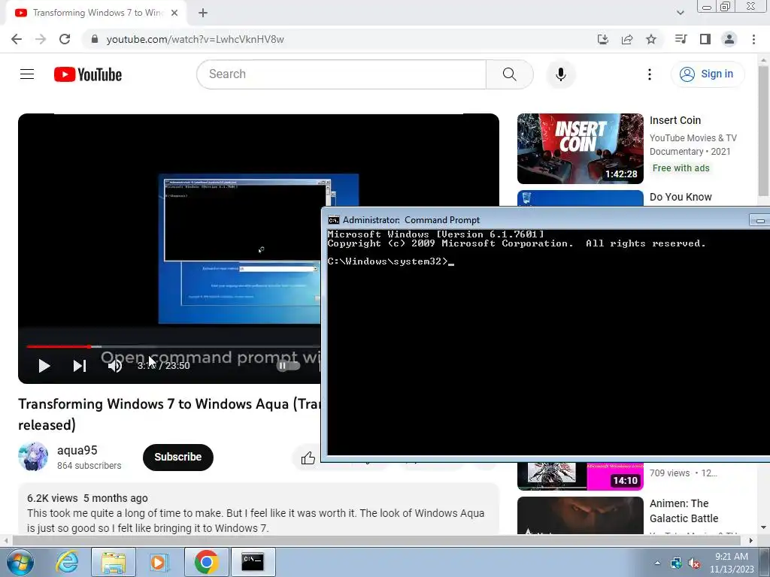
Task: Close the Transforming Windows 7 tab
Action: point(174,13)
